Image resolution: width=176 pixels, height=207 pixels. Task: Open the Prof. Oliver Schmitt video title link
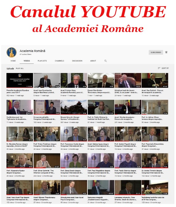click(x=44, y=172)
